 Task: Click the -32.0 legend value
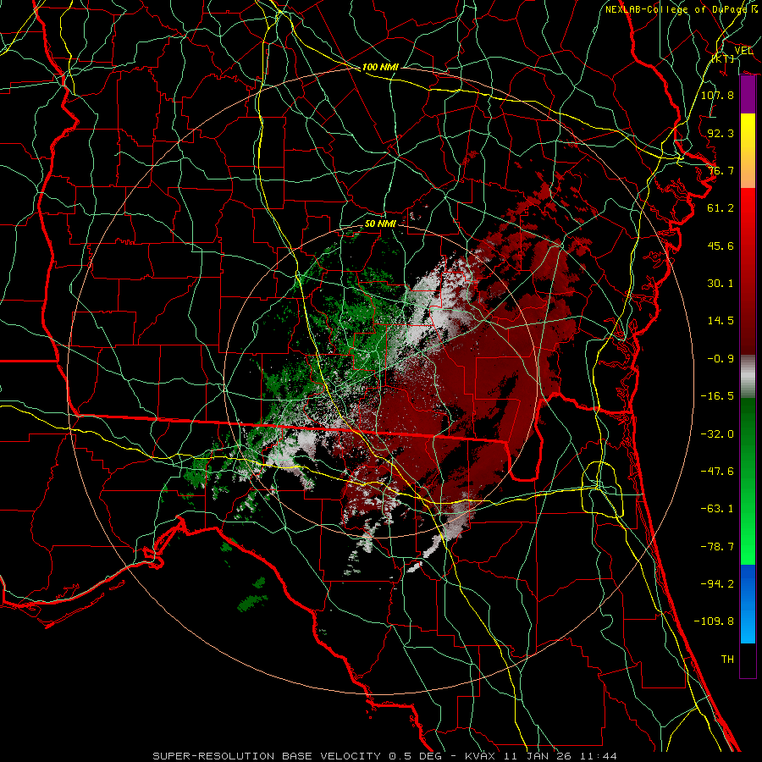[x=717, y=434]
